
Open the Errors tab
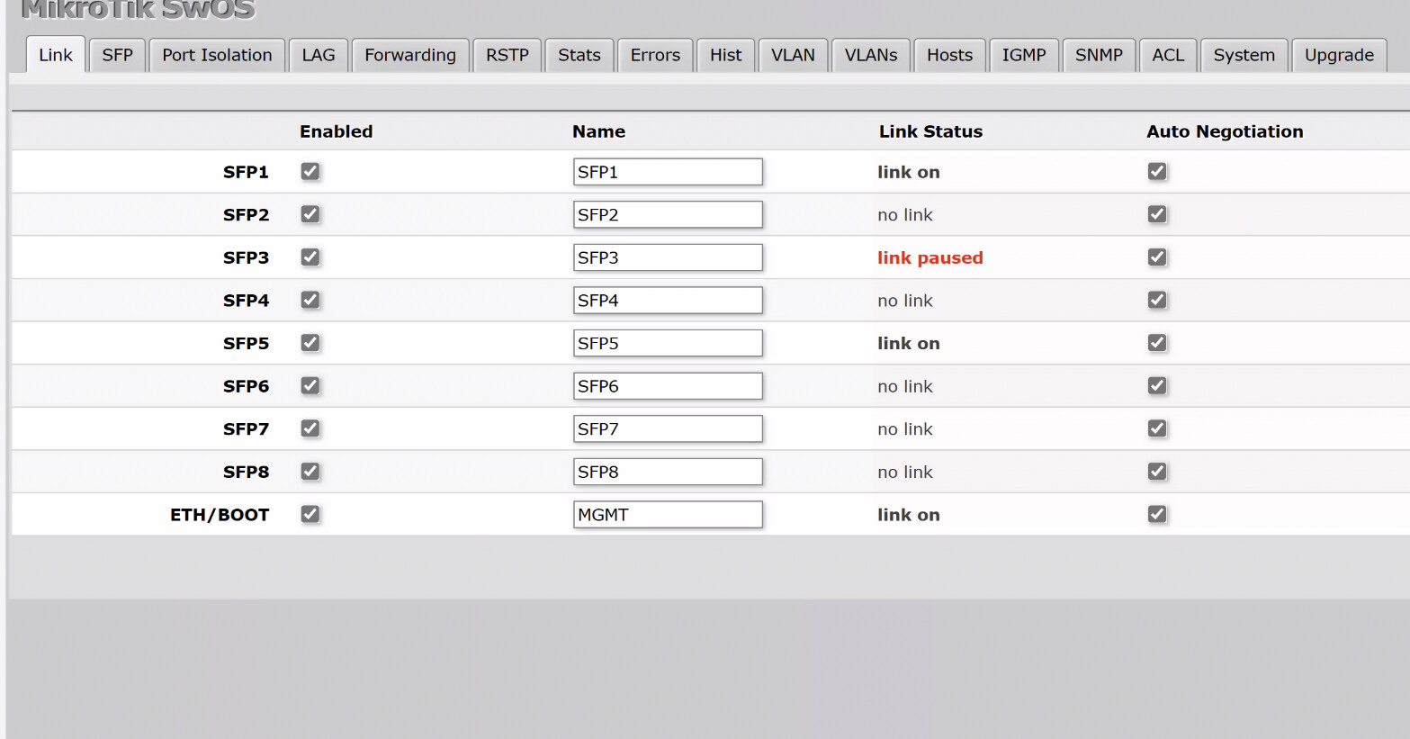coord(655,55)
